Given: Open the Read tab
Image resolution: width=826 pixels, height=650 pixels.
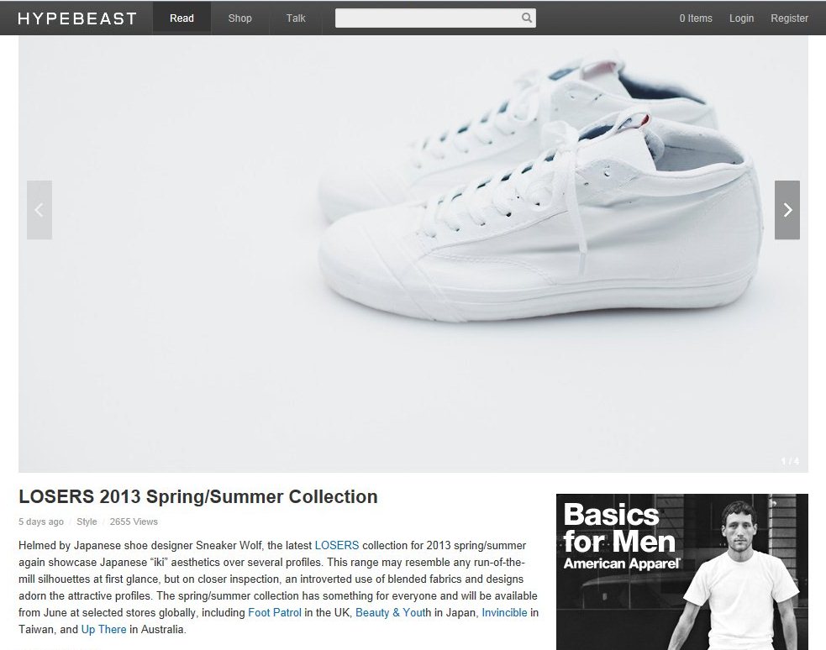Looking at the screenshot, I should coord(182,18).
